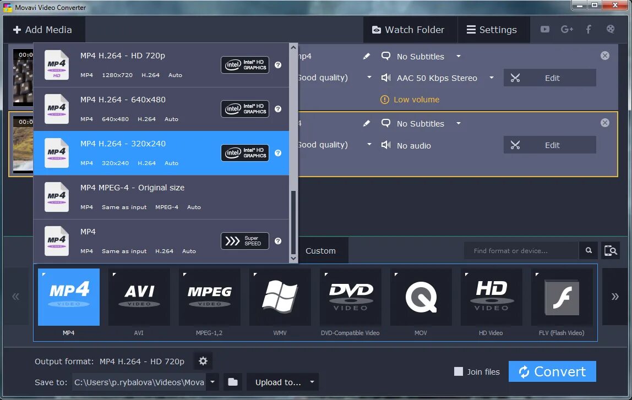Choose MP4 MPEG-4 - Original size preset
632x400 pixels.
click(x=161, y=197)
